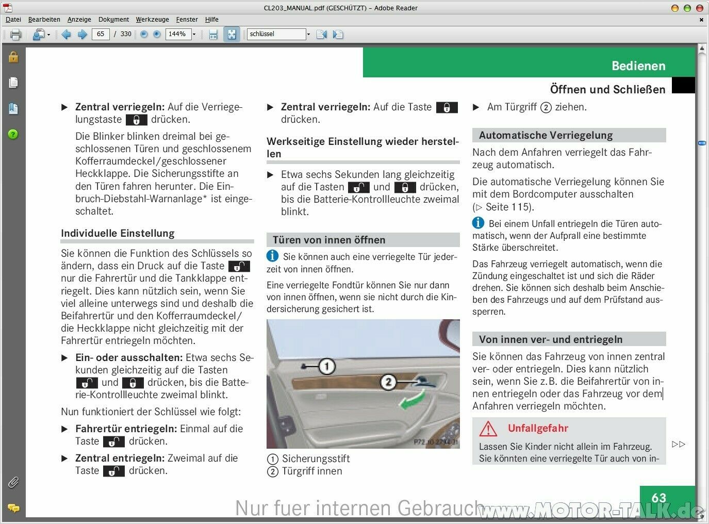Open the attachments paperclip panel
The height and width of the screenshot is (524, 709).
[13, 483]
